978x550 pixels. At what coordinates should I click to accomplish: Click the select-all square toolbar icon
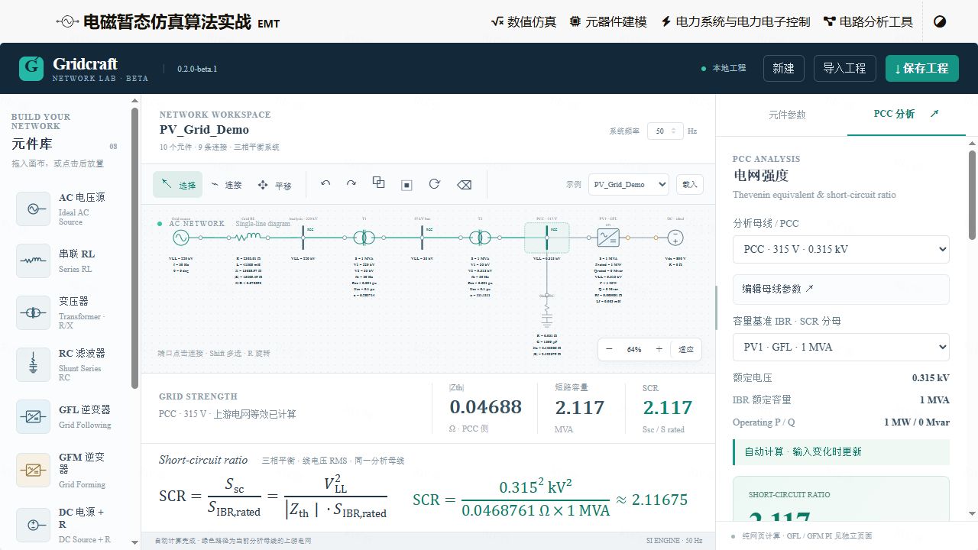click(406, 185)
